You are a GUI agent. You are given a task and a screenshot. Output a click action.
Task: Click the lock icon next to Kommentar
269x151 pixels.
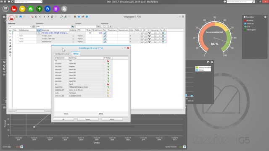(110, 26)
